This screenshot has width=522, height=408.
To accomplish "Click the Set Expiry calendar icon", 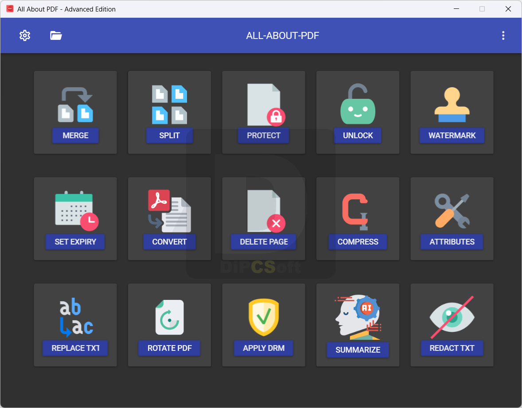I will [x=77, y=211].
